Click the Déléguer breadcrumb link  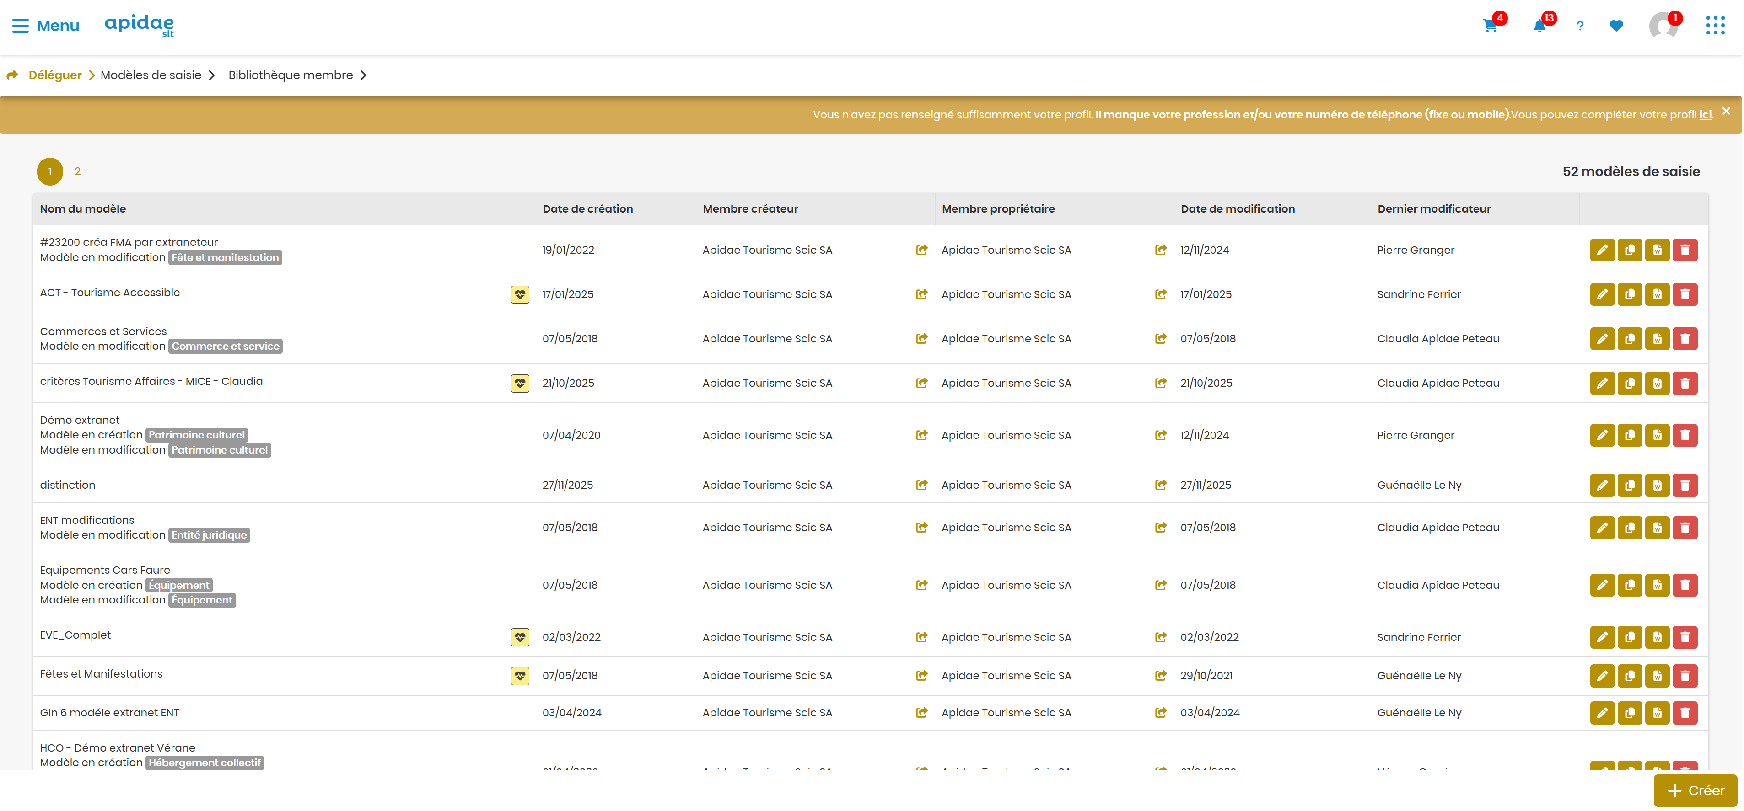pos(55,75)
